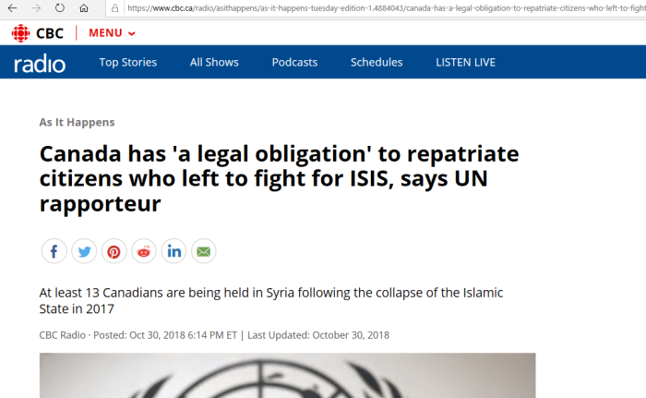Click LISTEN LIVE link

[x=465, y=62]
